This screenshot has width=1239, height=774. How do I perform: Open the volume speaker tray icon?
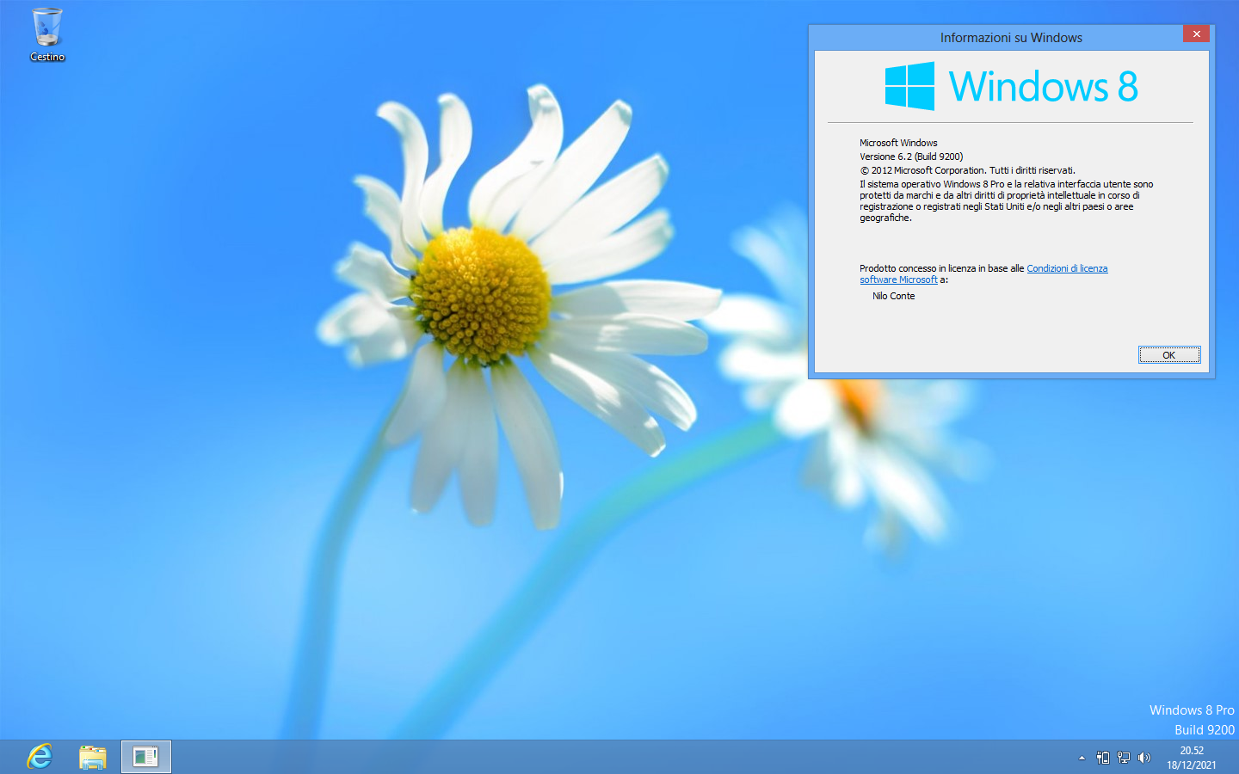pyautogui.click(x=1144, y=758)
